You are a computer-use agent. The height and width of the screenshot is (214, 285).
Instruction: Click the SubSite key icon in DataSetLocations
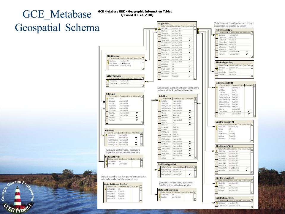pyautogui.click(x=160, y=197)
